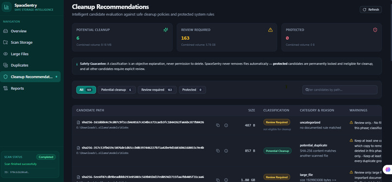Open the Duplicates section
The height and width of the screenshot is (182, 392).
point(30,66)
